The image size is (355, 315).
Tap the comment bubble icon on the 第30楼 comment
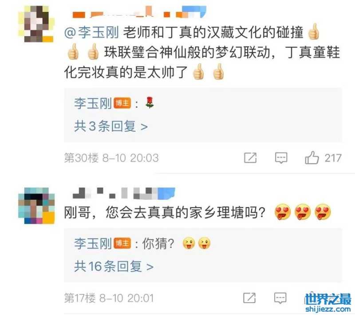pos(281,158)
